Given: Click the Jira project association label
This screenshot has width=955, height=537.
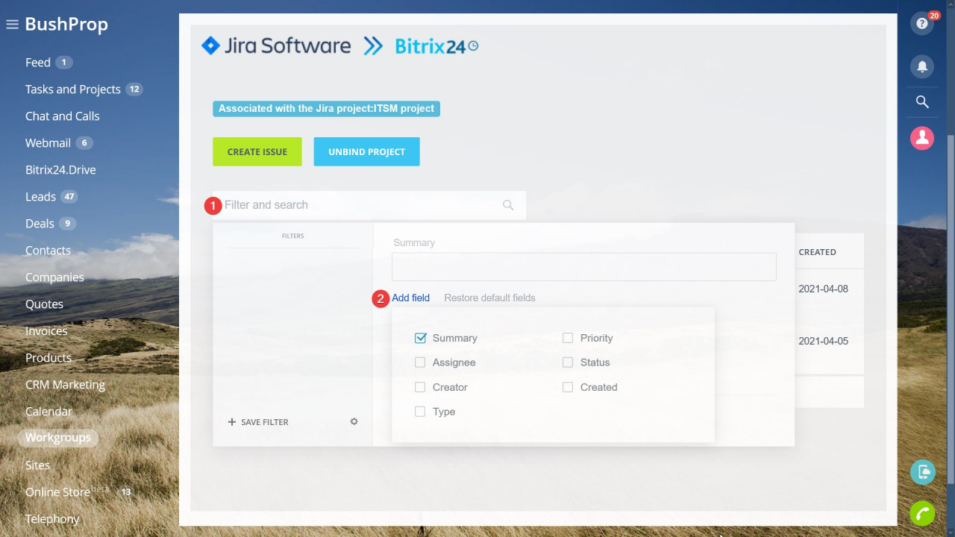Looking at the screenshot, I should click(x=326, y=109).
